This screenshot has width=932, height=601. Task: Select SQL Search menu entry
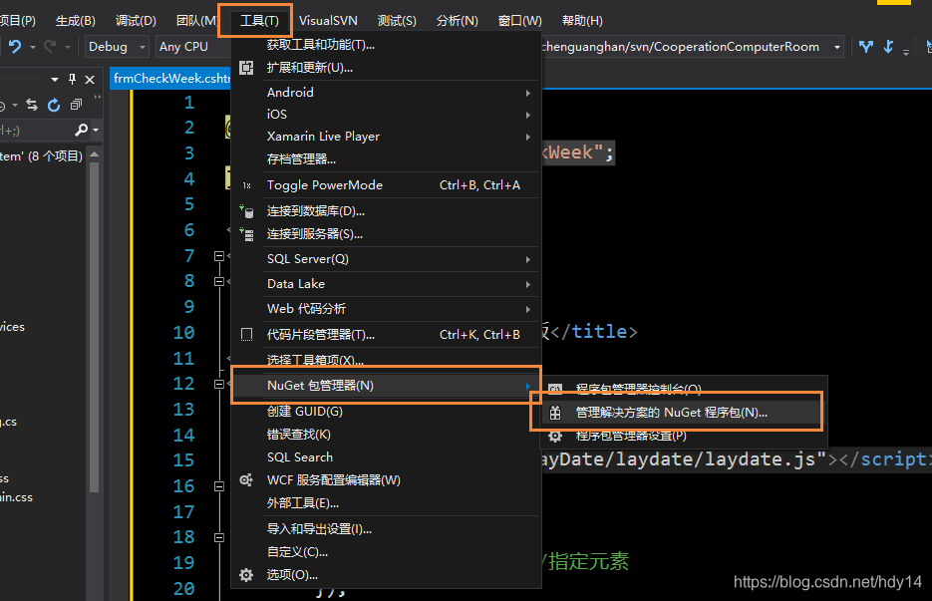(384, 457)
